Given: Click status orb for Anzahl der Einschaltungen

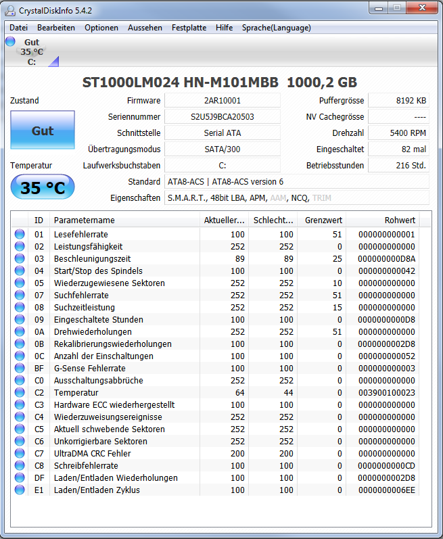Looking at the screenshot, I should click(20, 356).
